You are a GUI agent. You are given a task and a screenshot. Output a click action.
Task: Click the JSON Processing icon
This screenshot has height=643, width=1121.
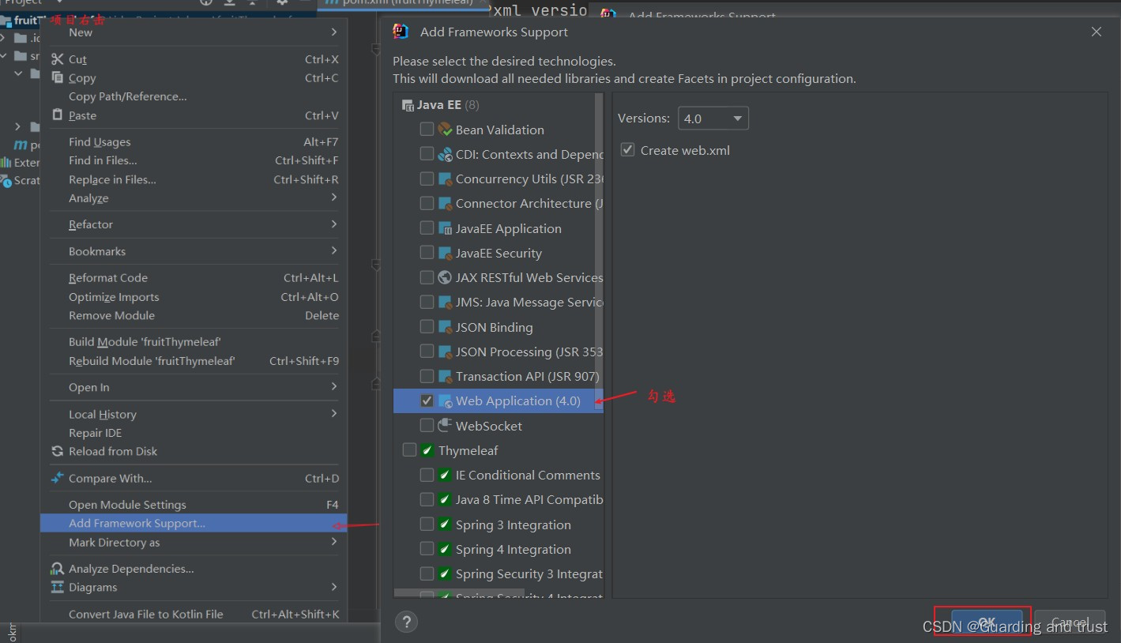pyautogui.click(x=445, y=352)
